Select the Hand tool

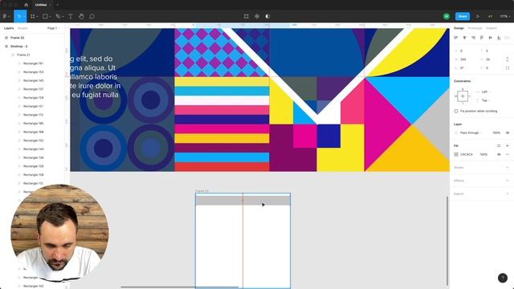coord(81,16)
